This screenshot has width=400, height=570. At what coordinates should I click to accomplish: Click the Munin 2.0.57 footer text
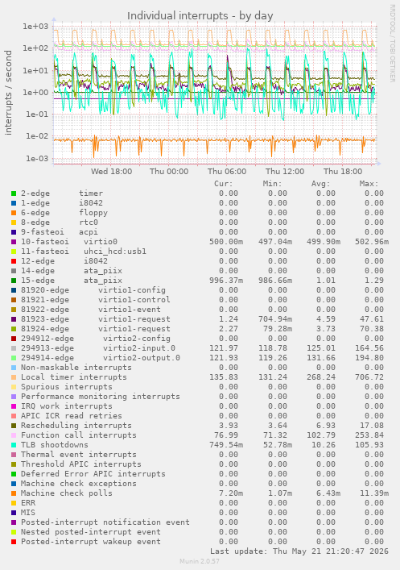pos(200,561)
